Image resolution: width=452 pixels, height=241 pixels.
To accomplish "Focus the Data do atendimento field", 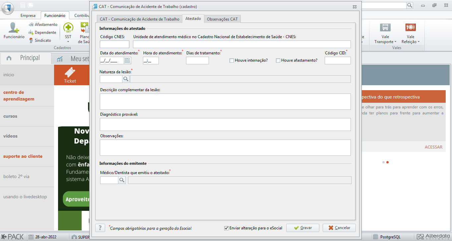I will coord(112,60).
